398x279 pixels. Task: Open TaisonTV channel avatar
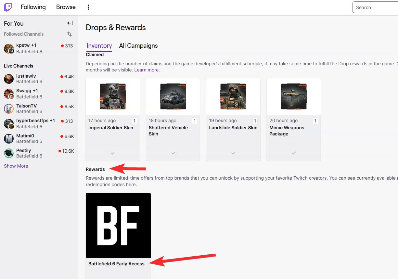coord(9,109)
